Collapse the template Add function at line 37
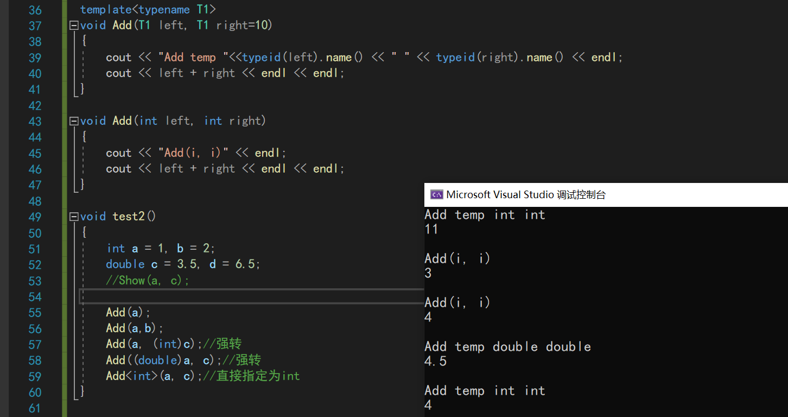 point(74,26)
